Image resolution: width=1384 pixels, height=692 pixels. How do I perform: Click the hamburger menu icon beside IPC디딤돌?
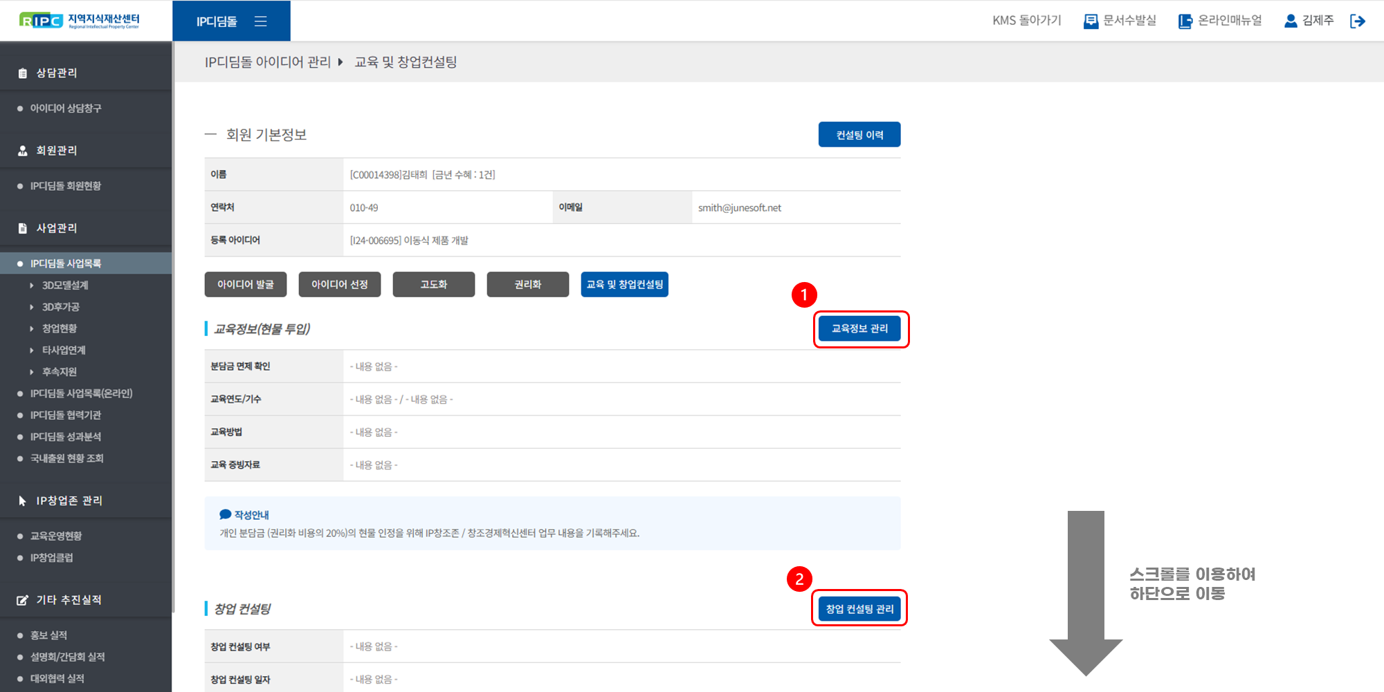point(260,21)
